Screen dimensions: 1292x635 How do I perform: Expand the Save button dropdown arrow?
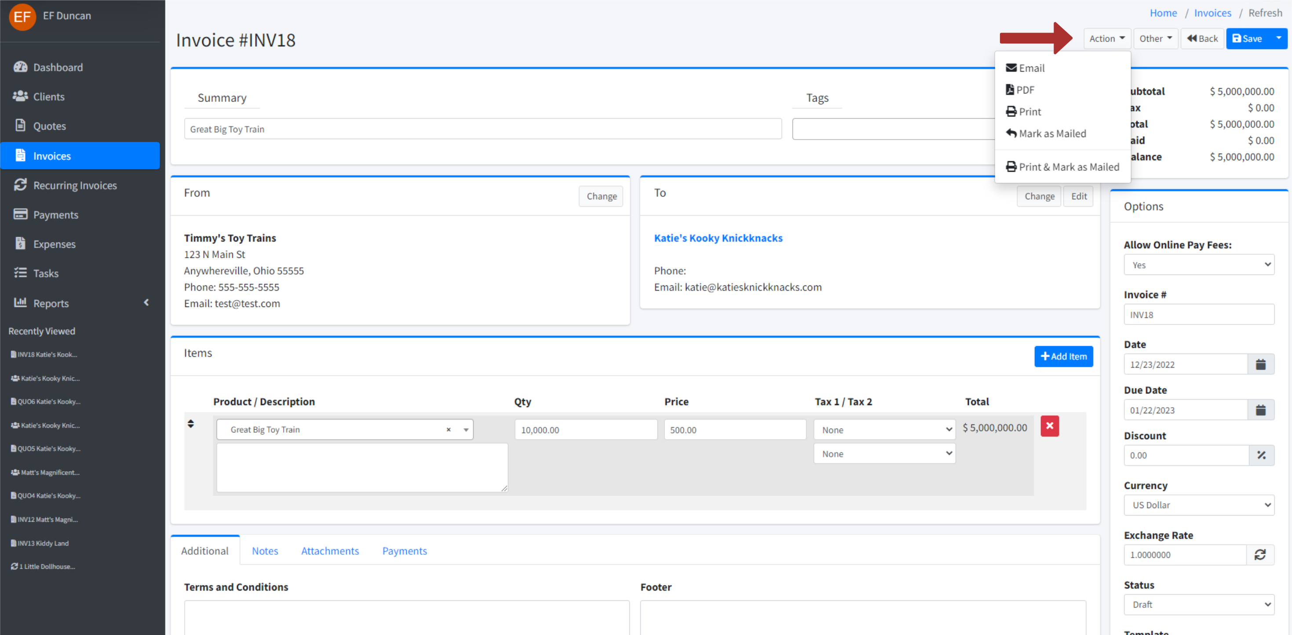click(x=1278, y=38)
